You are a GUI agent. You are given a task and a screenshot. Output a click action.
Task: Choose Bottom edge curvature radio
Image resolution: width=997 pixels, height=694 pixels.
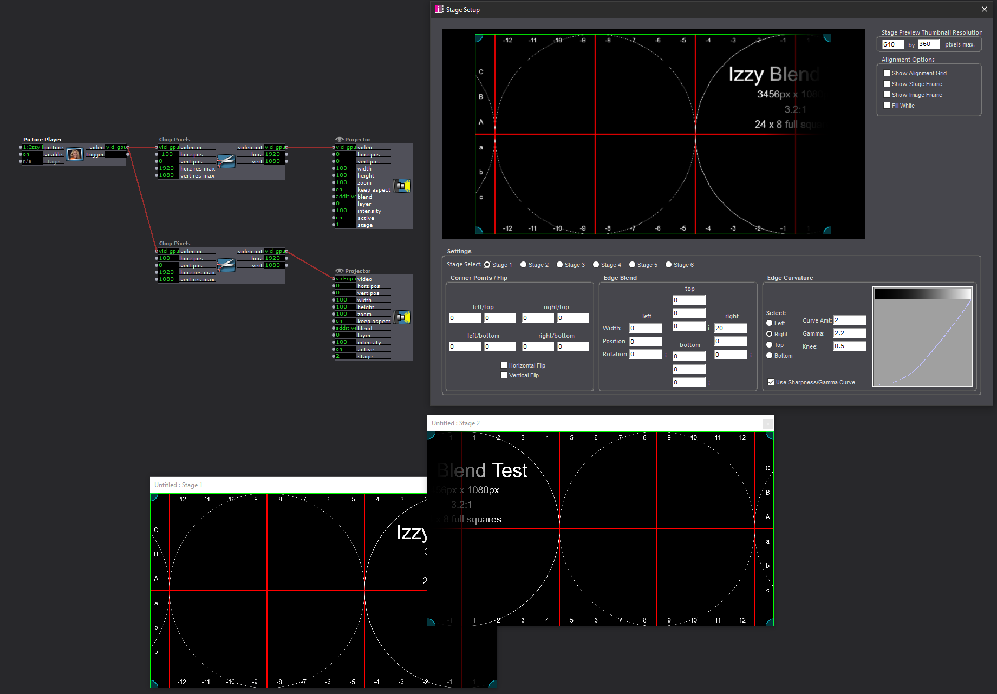(x=769, y=356)
